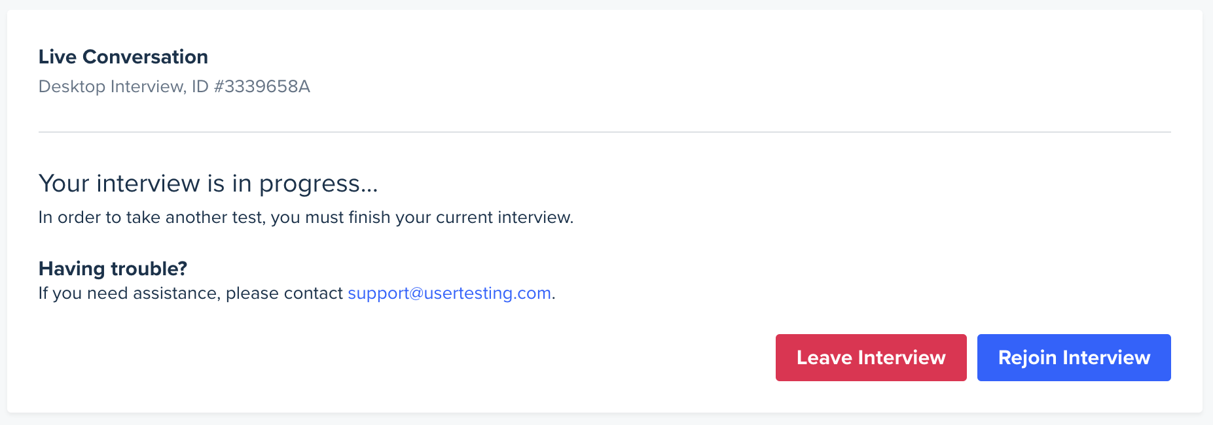Click the word 'progress...' in the status heading
This screenshot has height=425, width=1213.
pos(319,185)
